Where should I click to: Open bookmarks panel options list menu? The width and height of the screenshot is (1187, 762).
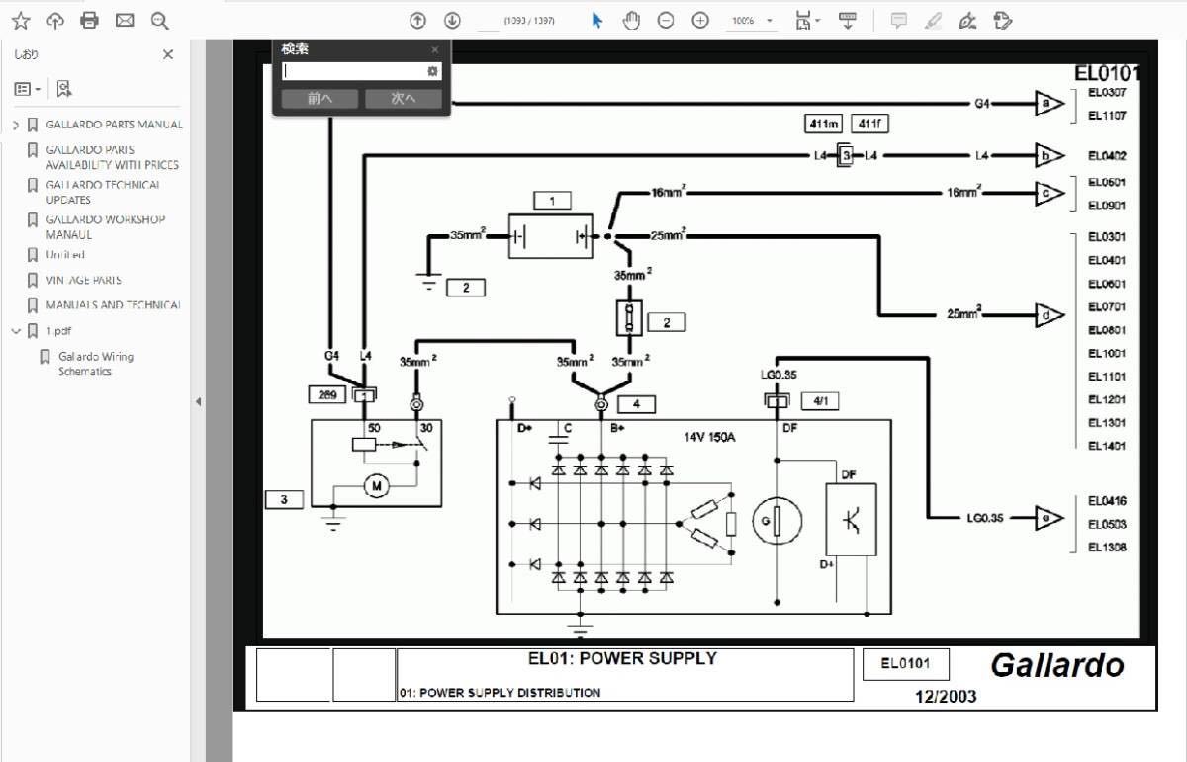coord(28,89)
